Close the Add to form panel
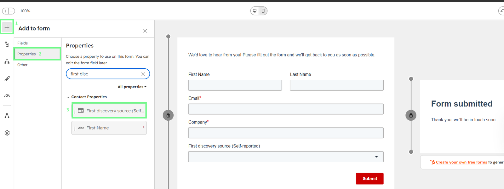The width and height of the screenshot is (504, 189). 145,31
